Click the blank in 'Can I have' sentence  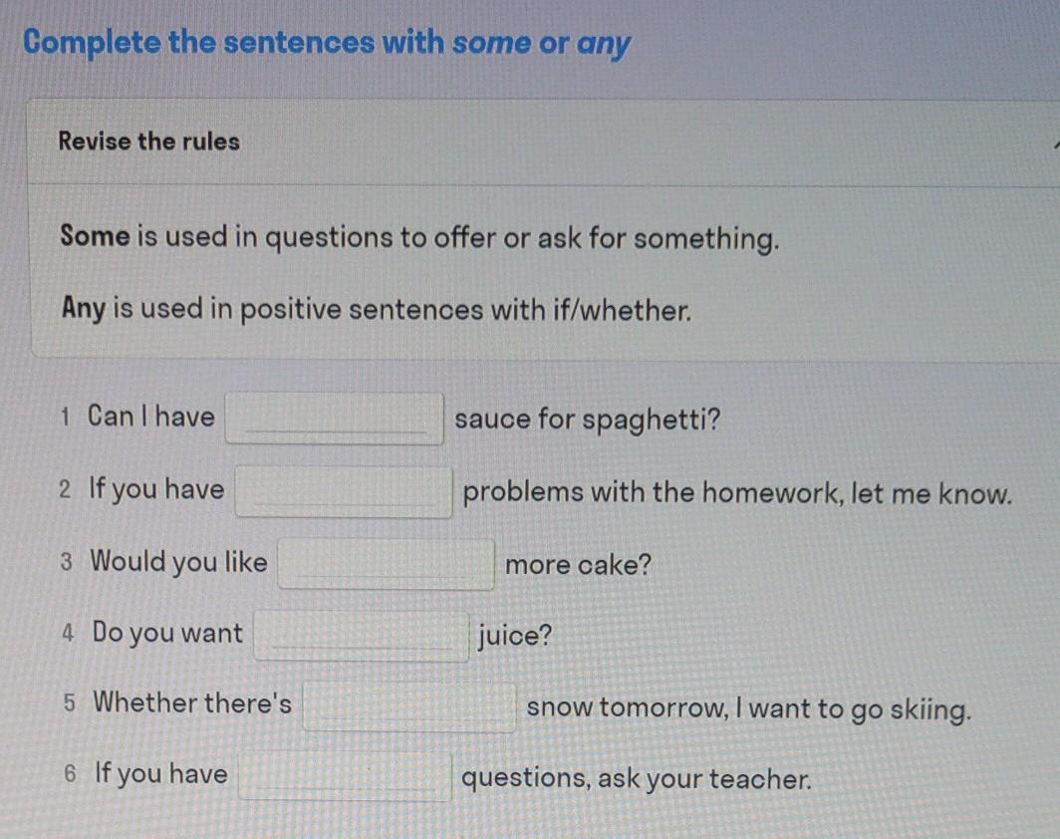(335, 418)
